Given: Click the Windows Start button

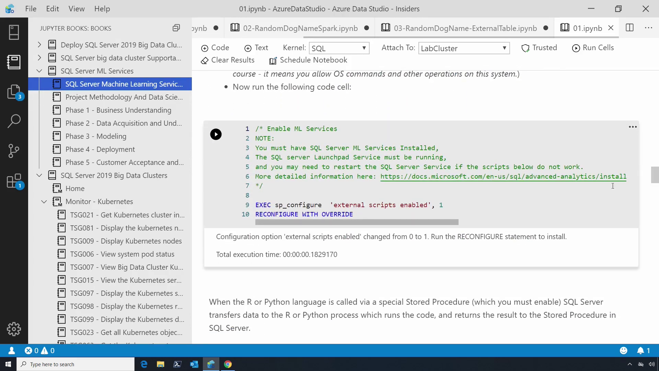Looking at the screenshot, I should click(x=8, y=364).
